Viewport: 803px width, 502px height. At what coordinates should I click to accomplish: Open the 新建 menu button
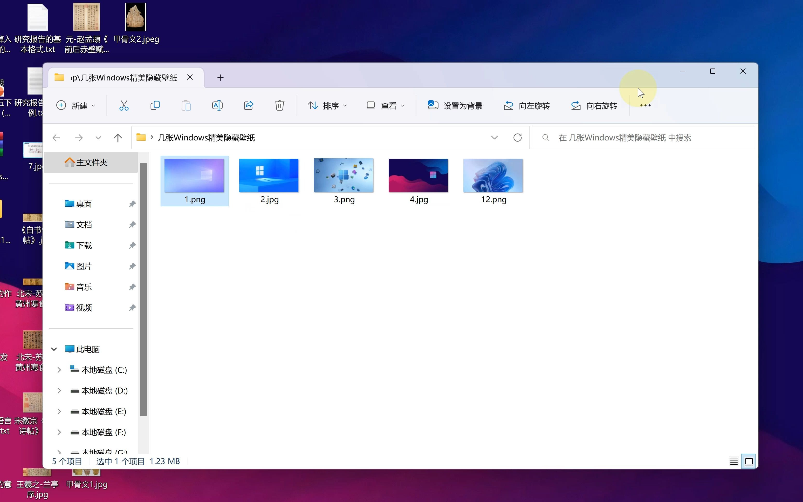76,106
